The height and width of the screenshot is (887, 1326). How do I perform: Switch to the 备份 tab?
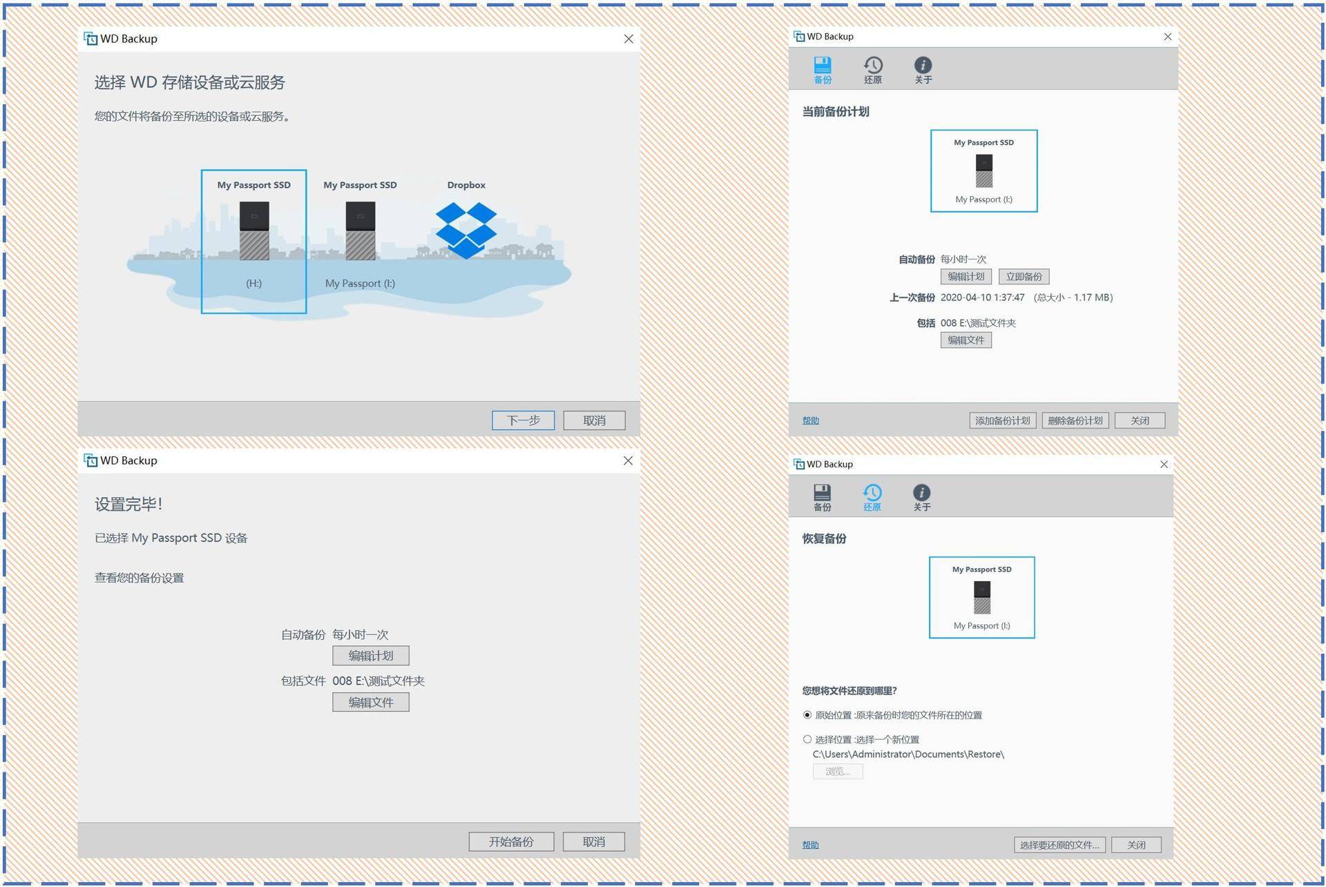[x=822, y=496]
